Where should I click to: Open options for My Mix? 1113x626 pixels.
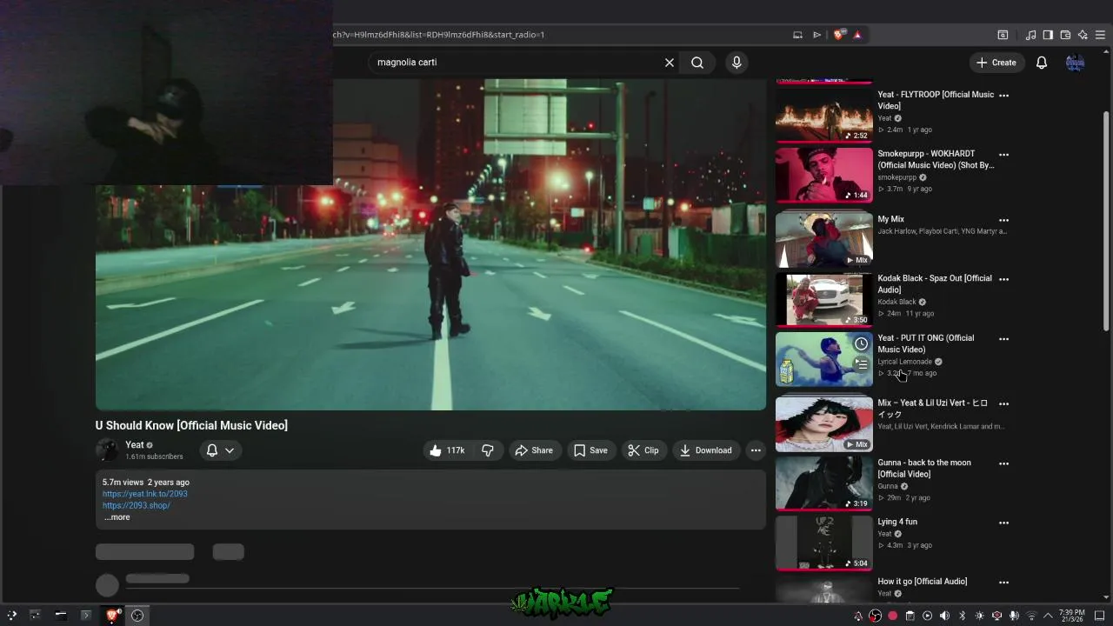[x=1004, y=221]
